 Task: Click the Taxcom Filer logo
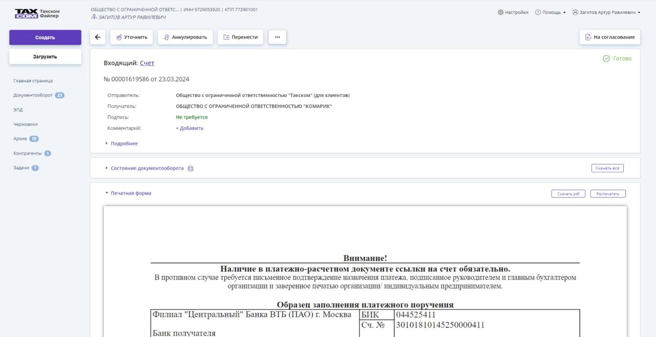click(37, 14)
